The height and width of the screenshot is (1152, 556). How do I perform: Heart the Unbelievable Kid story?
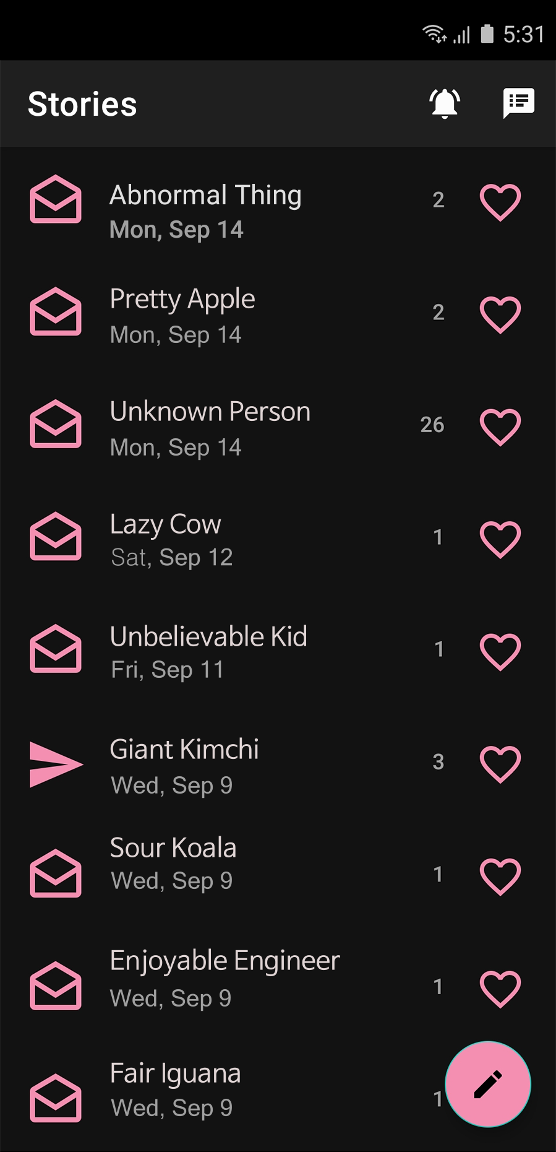click(500, 651)
